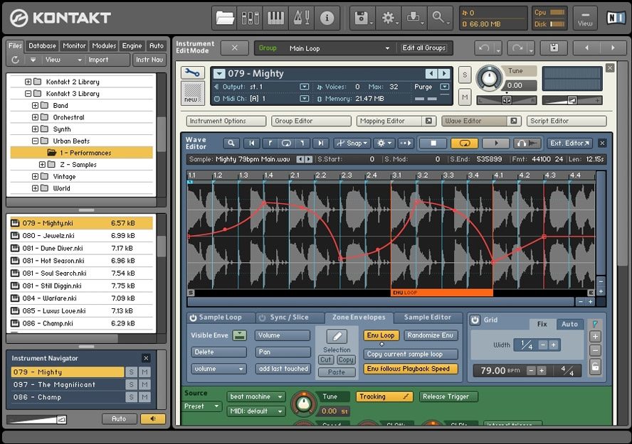Viewport: 632px width, 444px height.
Task: Switch to the Database tab
Action: [42, 46]
